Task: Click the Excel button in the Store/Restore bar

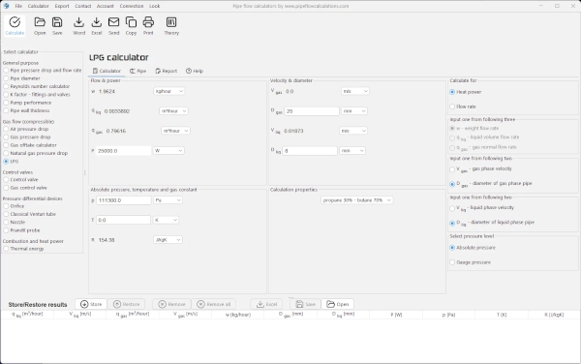Action: click(266, 304)
